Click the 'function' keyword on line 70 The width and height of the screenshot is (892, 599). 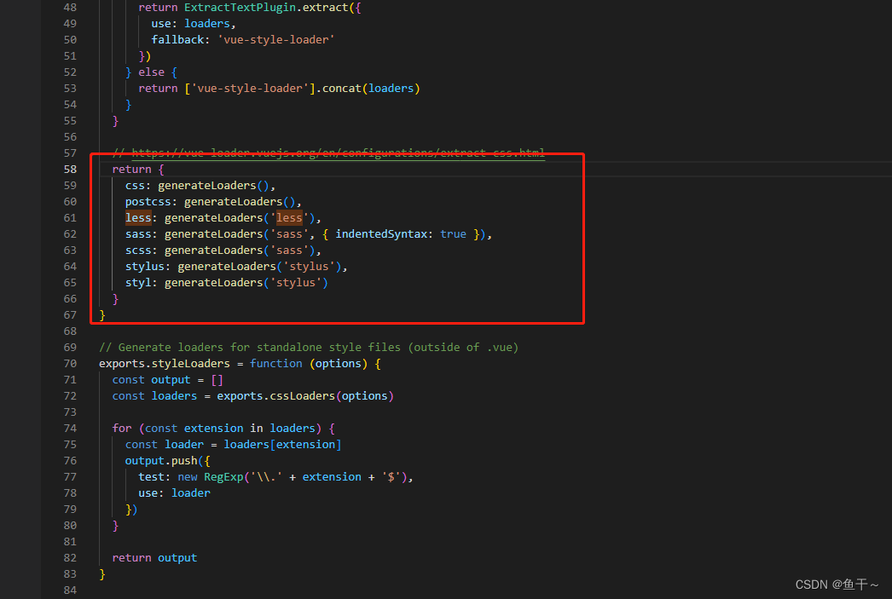276,364
